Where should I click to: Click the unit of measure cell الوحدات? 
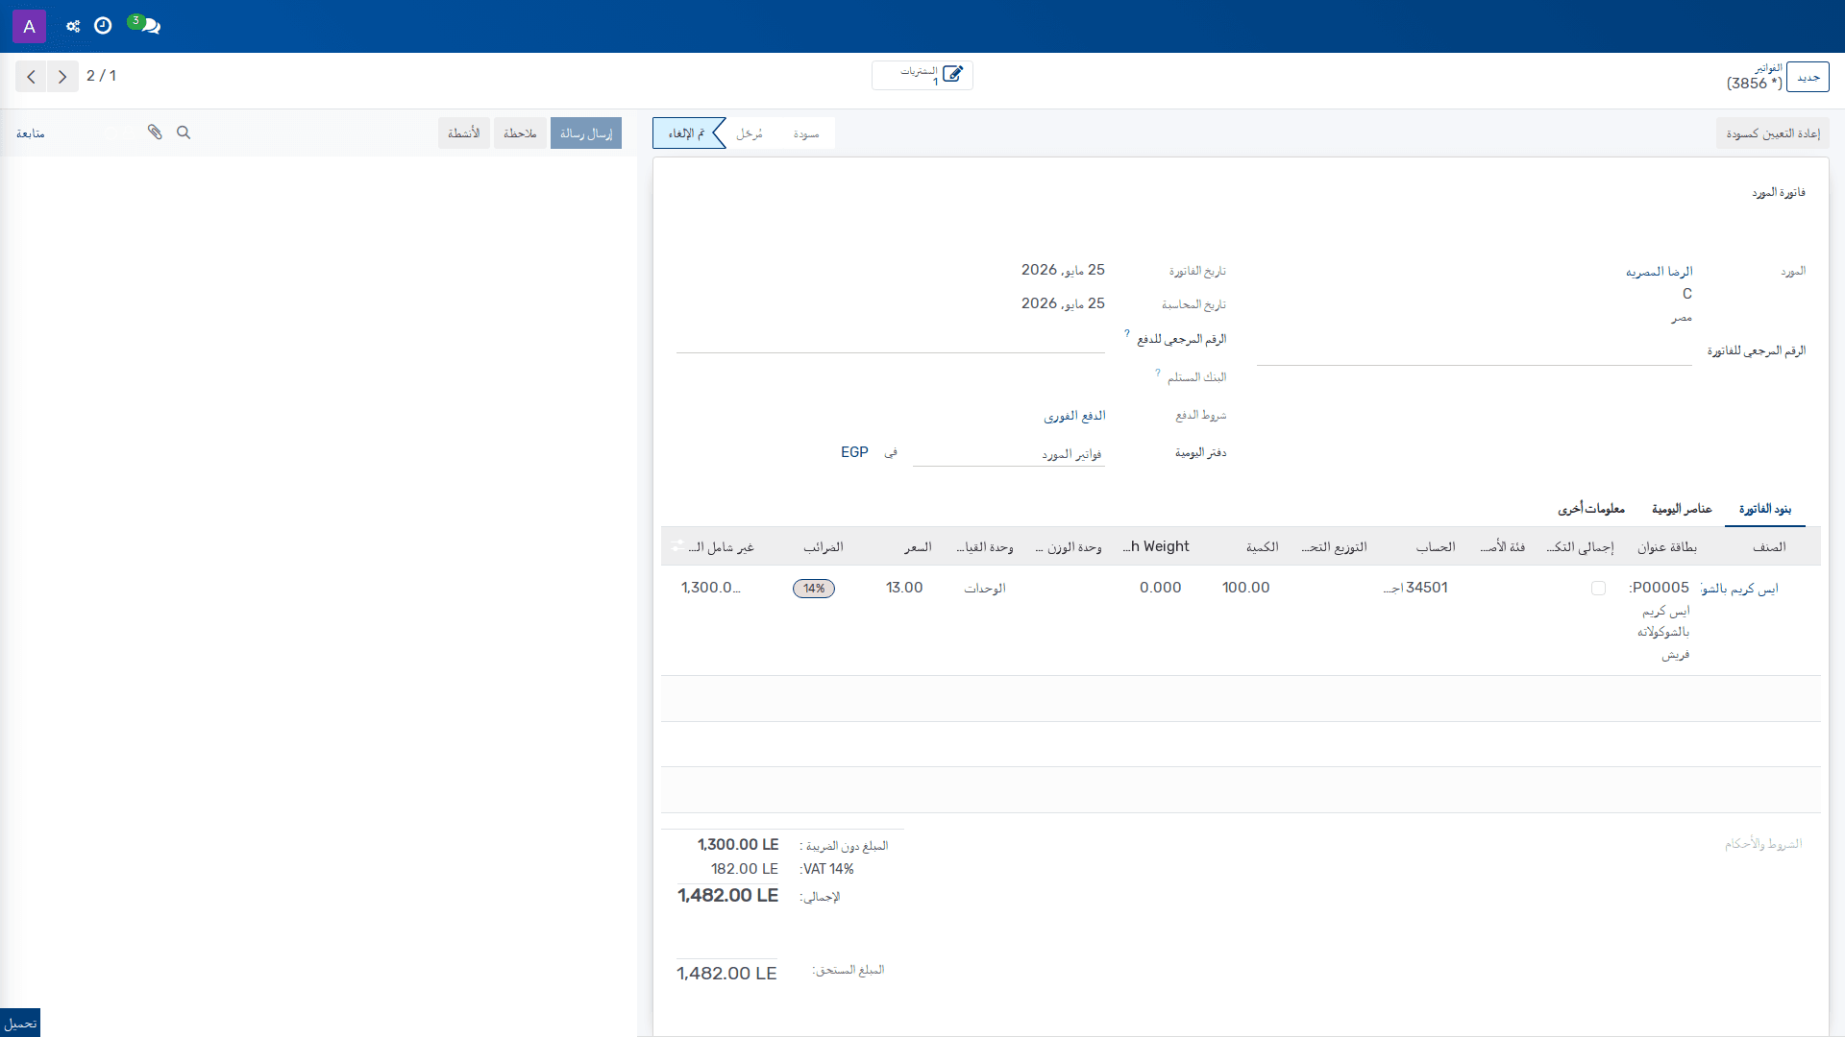click(985, 589)
